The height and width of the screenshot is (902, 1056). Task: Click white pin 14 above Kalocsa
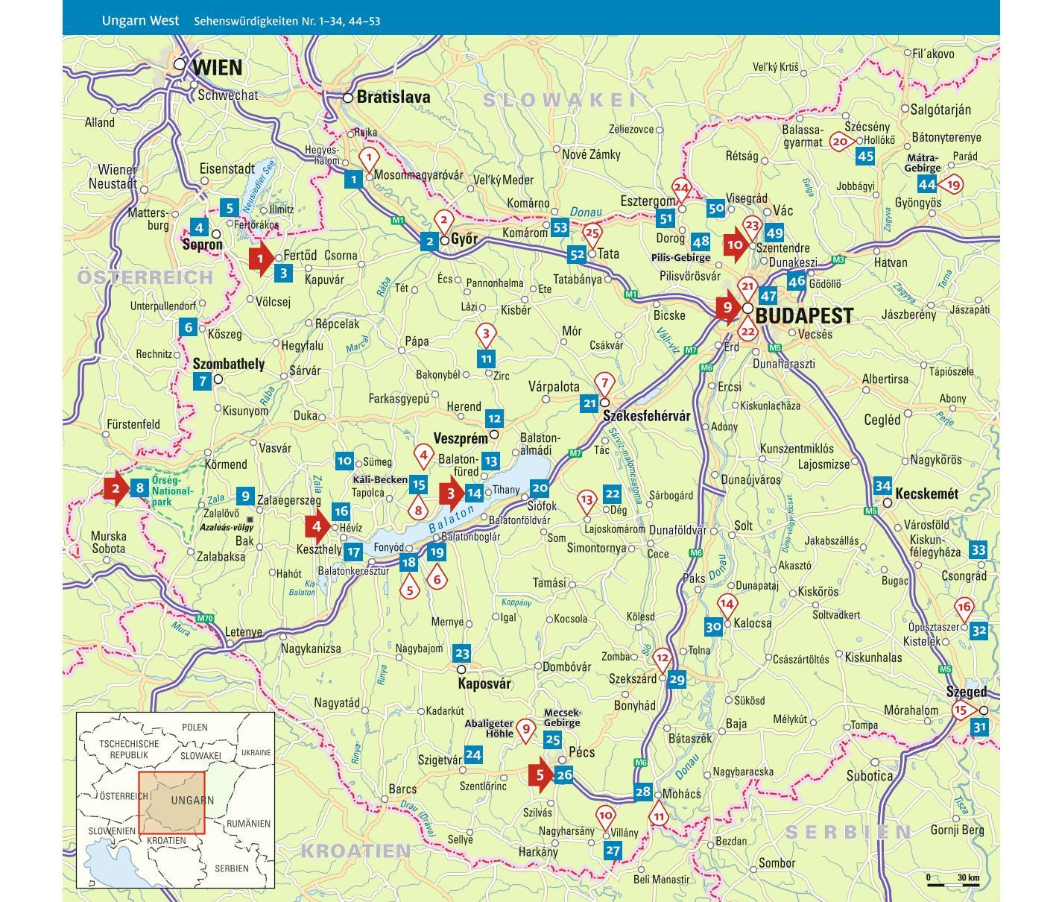(727, 605)
